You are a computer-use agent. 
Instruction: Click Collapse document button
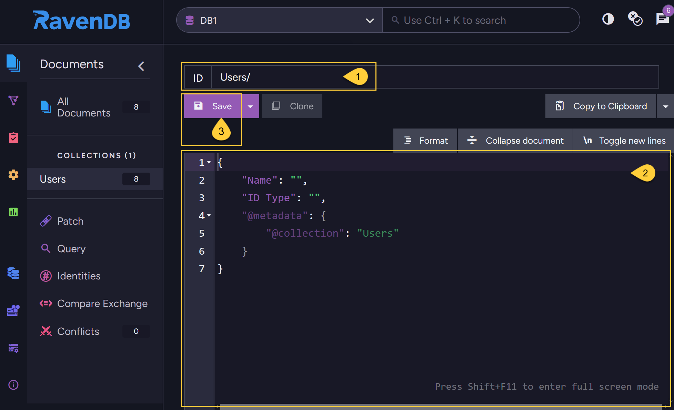(515, 141)
